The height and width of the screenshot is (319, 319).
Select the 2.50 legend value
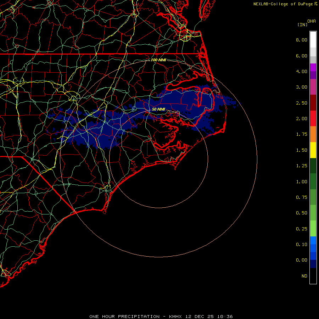302,103
